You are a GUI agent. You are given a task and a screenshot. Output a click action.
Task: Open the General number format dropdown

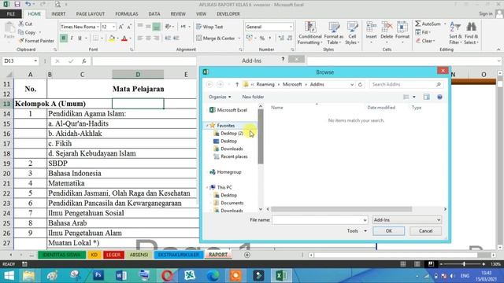pos(291,27)
